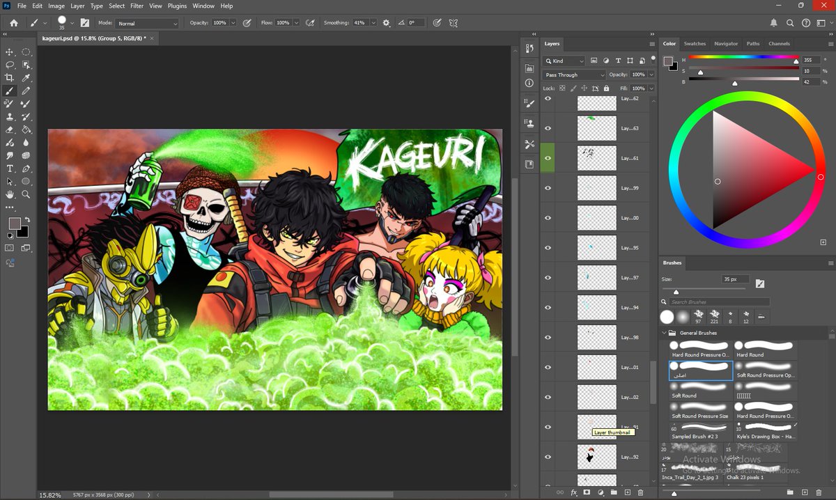The width and height of the screenshot is (836, 500).
Task: Select the Clone Stamp tool
Action: pyautogui.click(x=10, y=116)
